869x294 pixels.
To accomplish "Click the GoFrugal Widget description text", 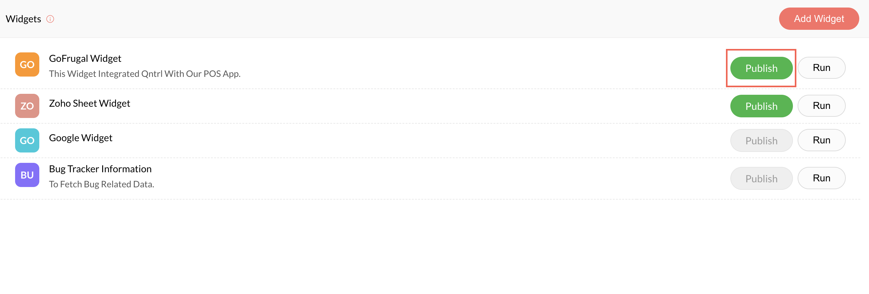I will [145, 74].
